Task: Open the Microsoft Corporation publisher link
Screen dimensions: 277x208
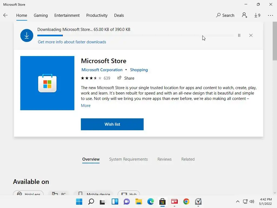Action: (102, 70)
